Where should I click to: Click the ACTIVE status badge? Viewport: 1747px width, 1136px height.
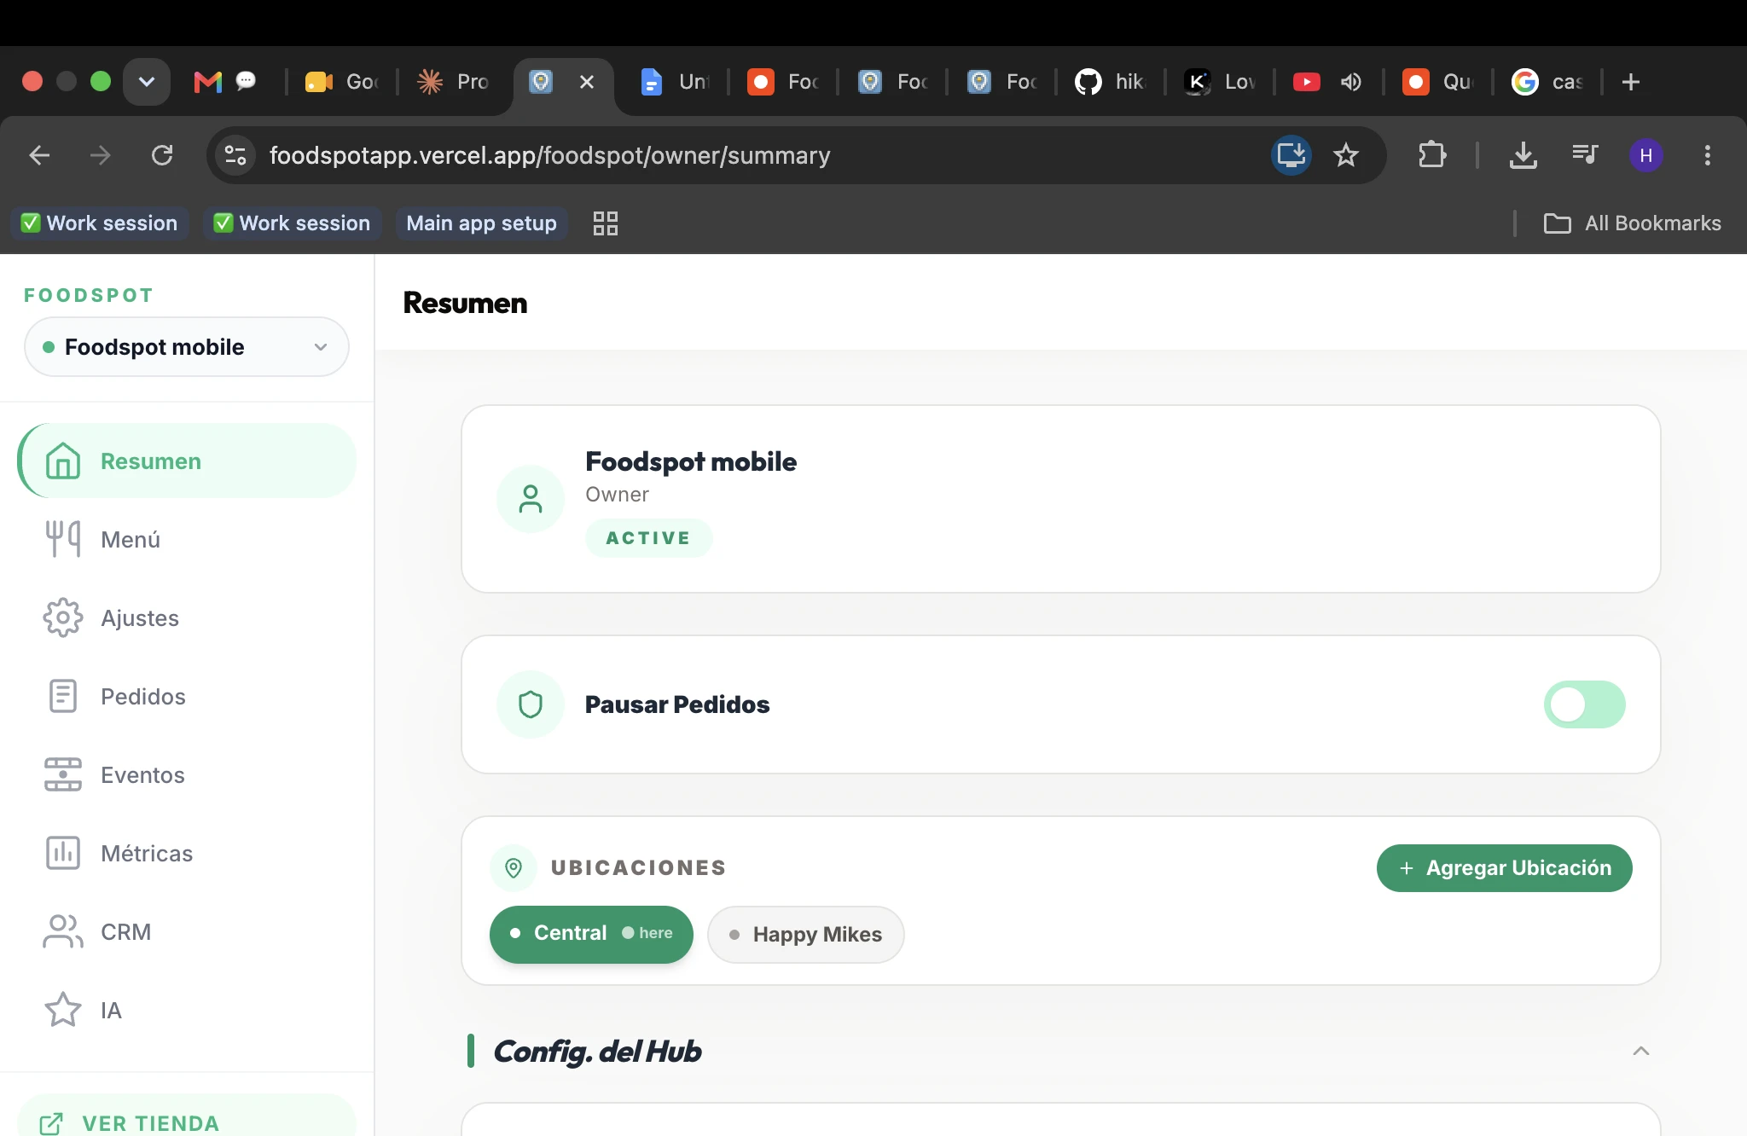[x=648, y=538]
